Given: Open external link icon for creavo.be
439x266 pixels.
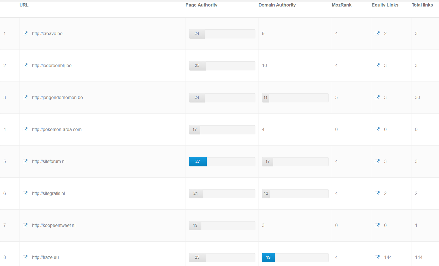Looking at the screenshot, I should click(25, 33).
